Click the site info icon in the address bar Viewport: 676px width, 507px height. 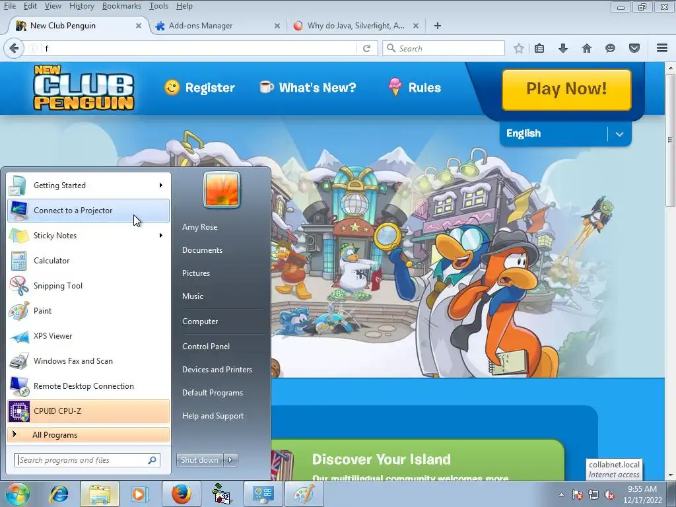[33, 48]
